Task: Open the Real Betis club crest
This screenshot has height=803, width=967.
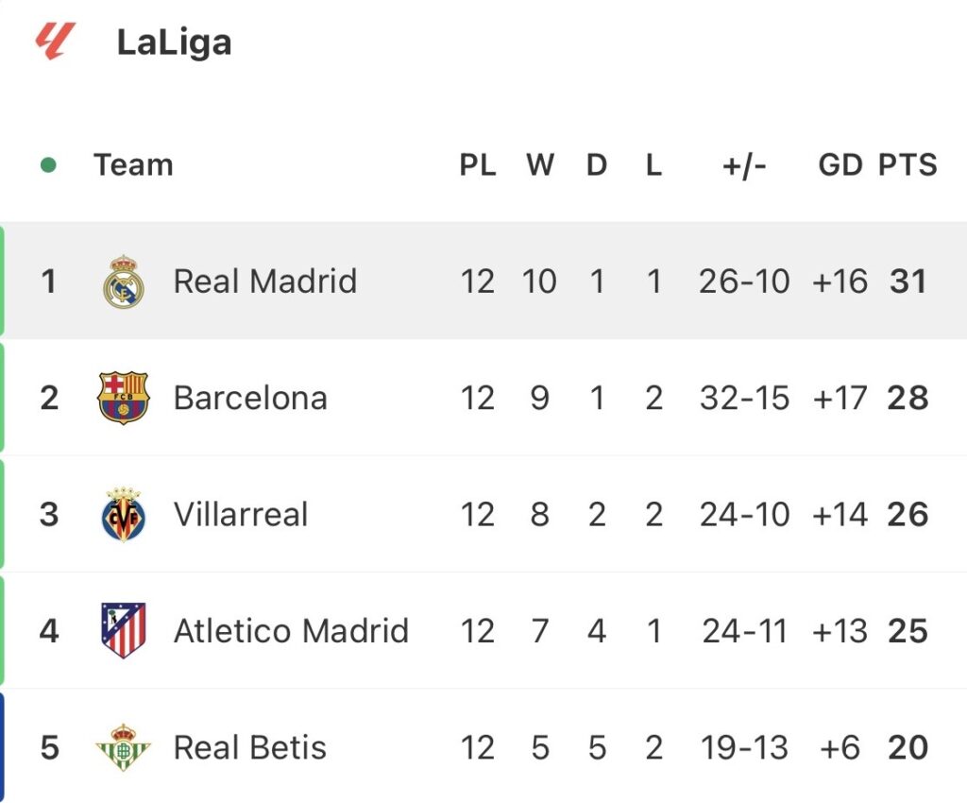Action: tap(124, 748)
